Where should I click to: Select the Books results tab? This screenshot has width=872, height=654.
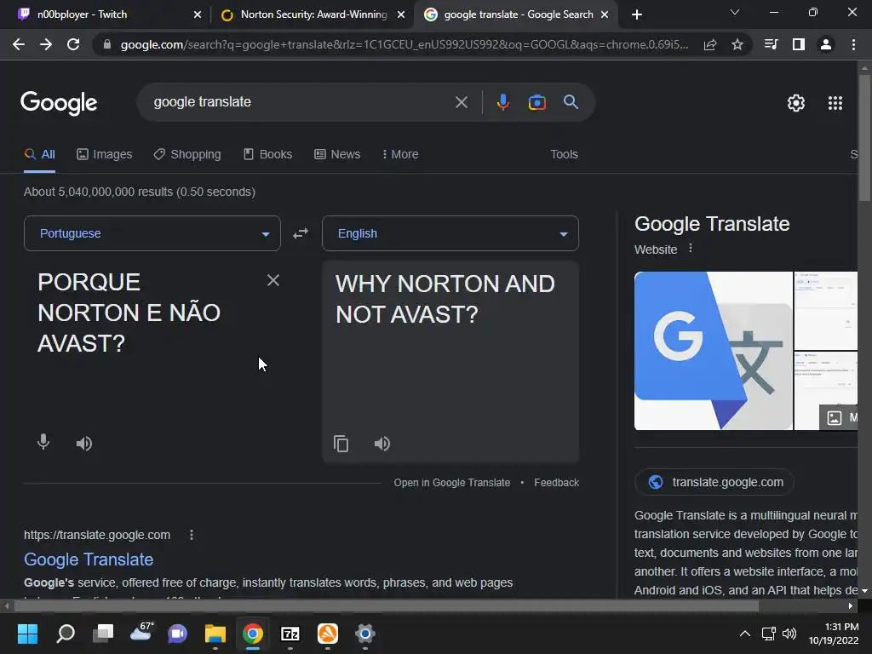click(268, 155)
